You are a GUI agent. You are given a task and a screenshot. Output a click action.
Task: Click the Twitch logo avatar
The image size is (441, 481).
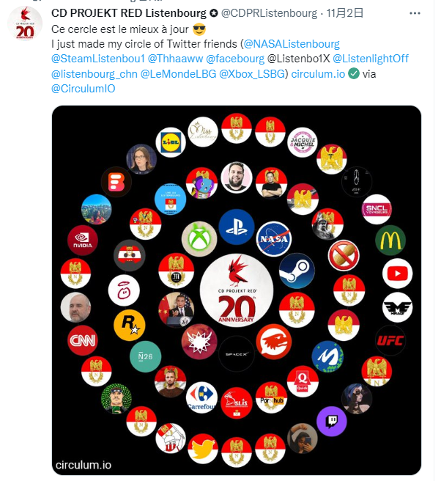point(331,421)
